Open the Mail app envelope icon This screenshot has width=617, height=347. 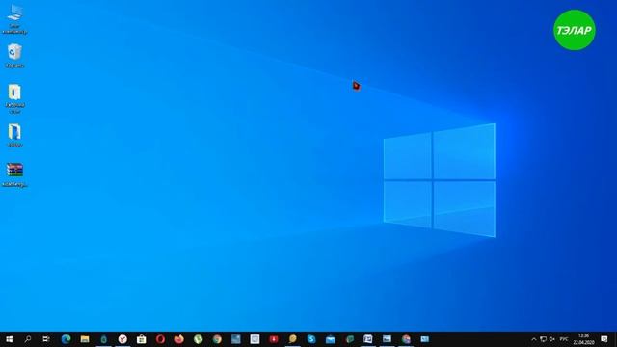(x=330, y=339)
